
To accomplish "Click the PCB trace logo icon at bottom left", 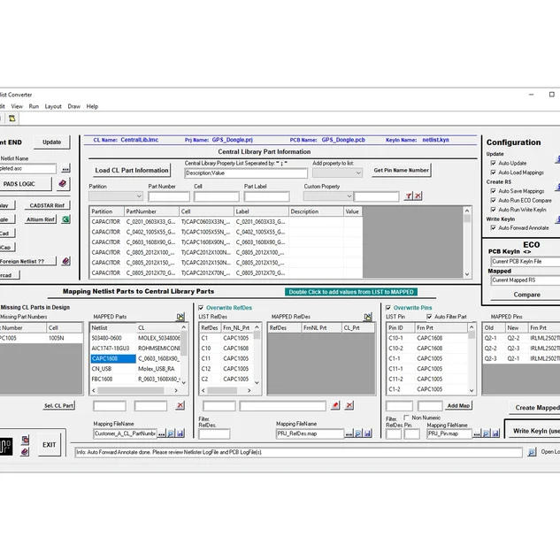I will [5, 446].
